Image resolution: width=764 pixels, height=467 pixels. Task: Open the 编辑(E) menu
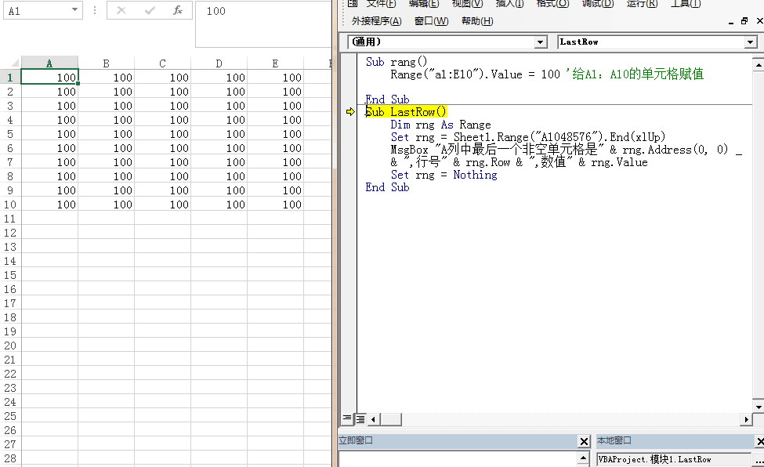[x=424, y=3]
